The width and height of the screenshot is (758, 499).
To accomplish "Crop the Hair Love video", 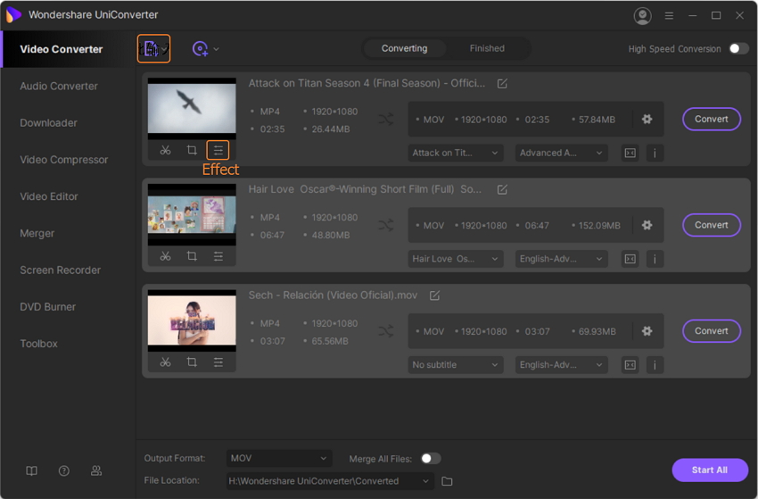I will coord(192,256).
